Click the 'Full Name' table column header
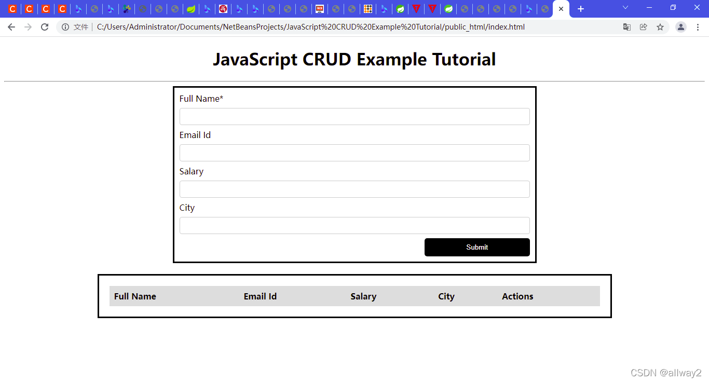This screenshot has width=709, height=383. point(135,296)
